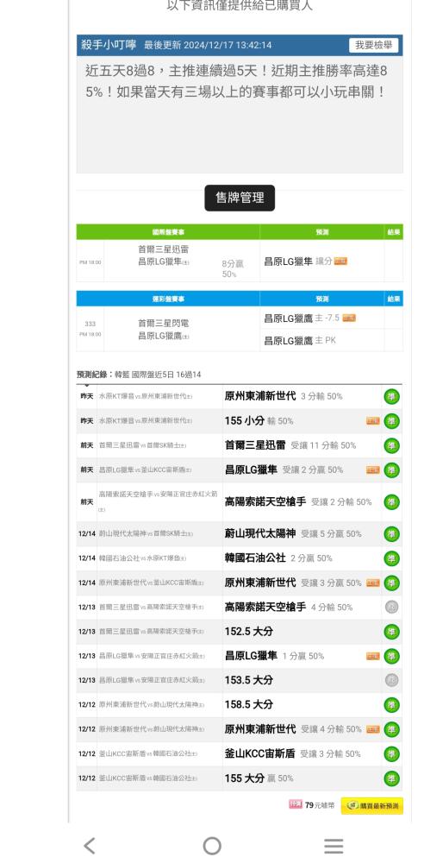Click grey result icon on 高陽索諾天空槍手 4分輸 row
Image resolution: width=424 pixels, height=863 pixels.
click(x=391, y=607)
